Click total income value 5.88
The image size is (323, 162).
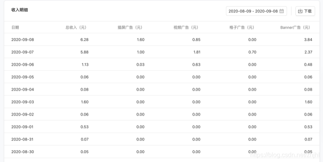pyautogui.click(x=84, y=52)
